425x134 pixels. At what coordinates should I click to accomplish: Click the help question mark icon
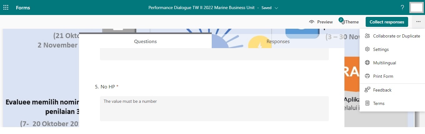[402, 7]
